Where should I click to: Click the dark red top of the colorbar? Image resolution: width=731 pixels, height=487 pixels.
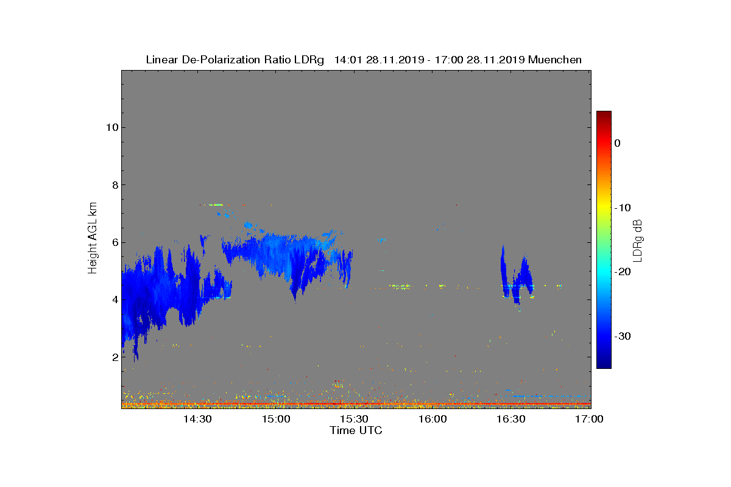(x=604, y=116)
